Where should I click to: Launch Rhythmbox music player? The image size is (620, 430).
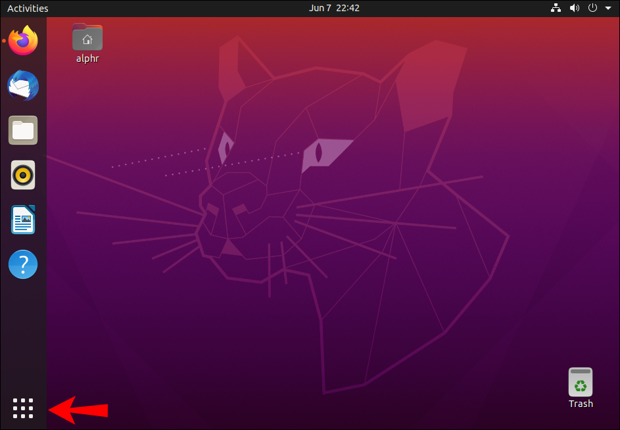pyautogui.click(x=23, y=175)
